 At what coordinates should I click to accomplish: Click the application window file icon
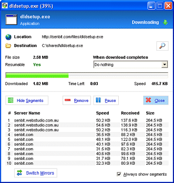tap(11, 20)
